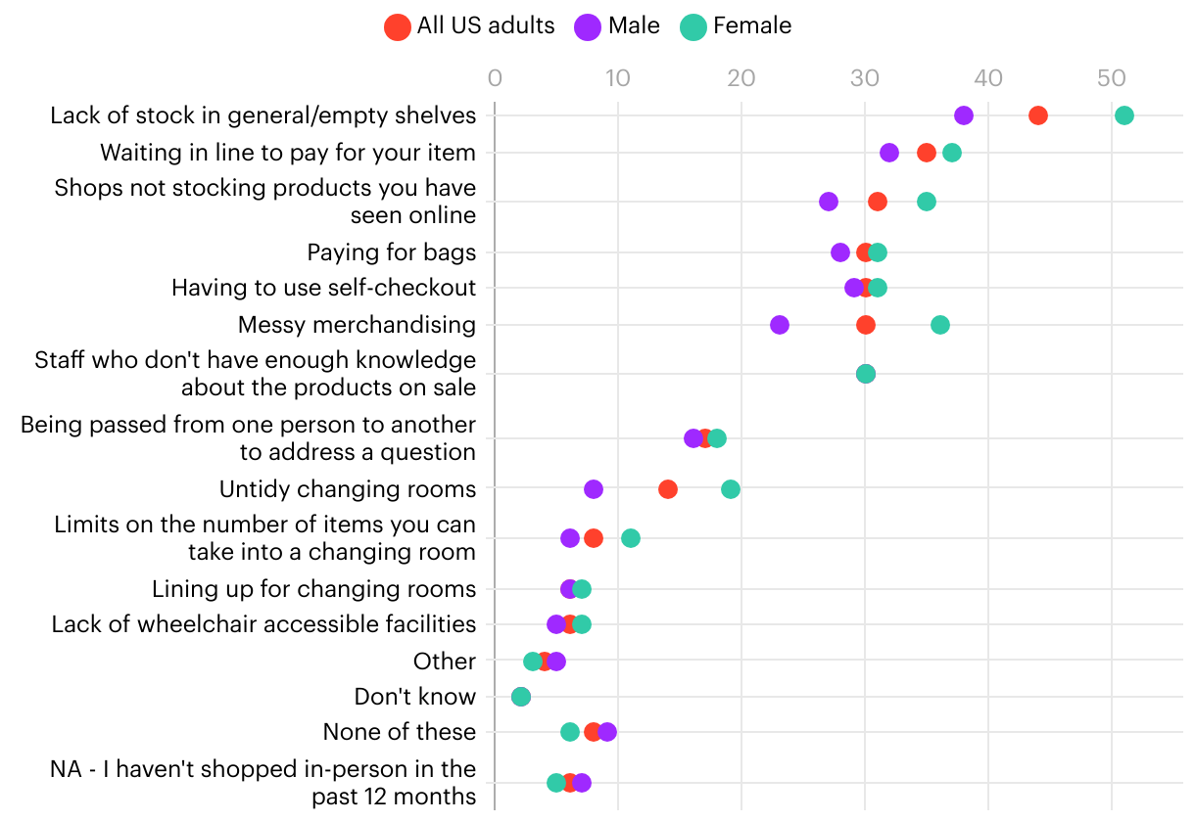Click the Staff knowledge data point
1195x822 pixels.
[866, 374]
